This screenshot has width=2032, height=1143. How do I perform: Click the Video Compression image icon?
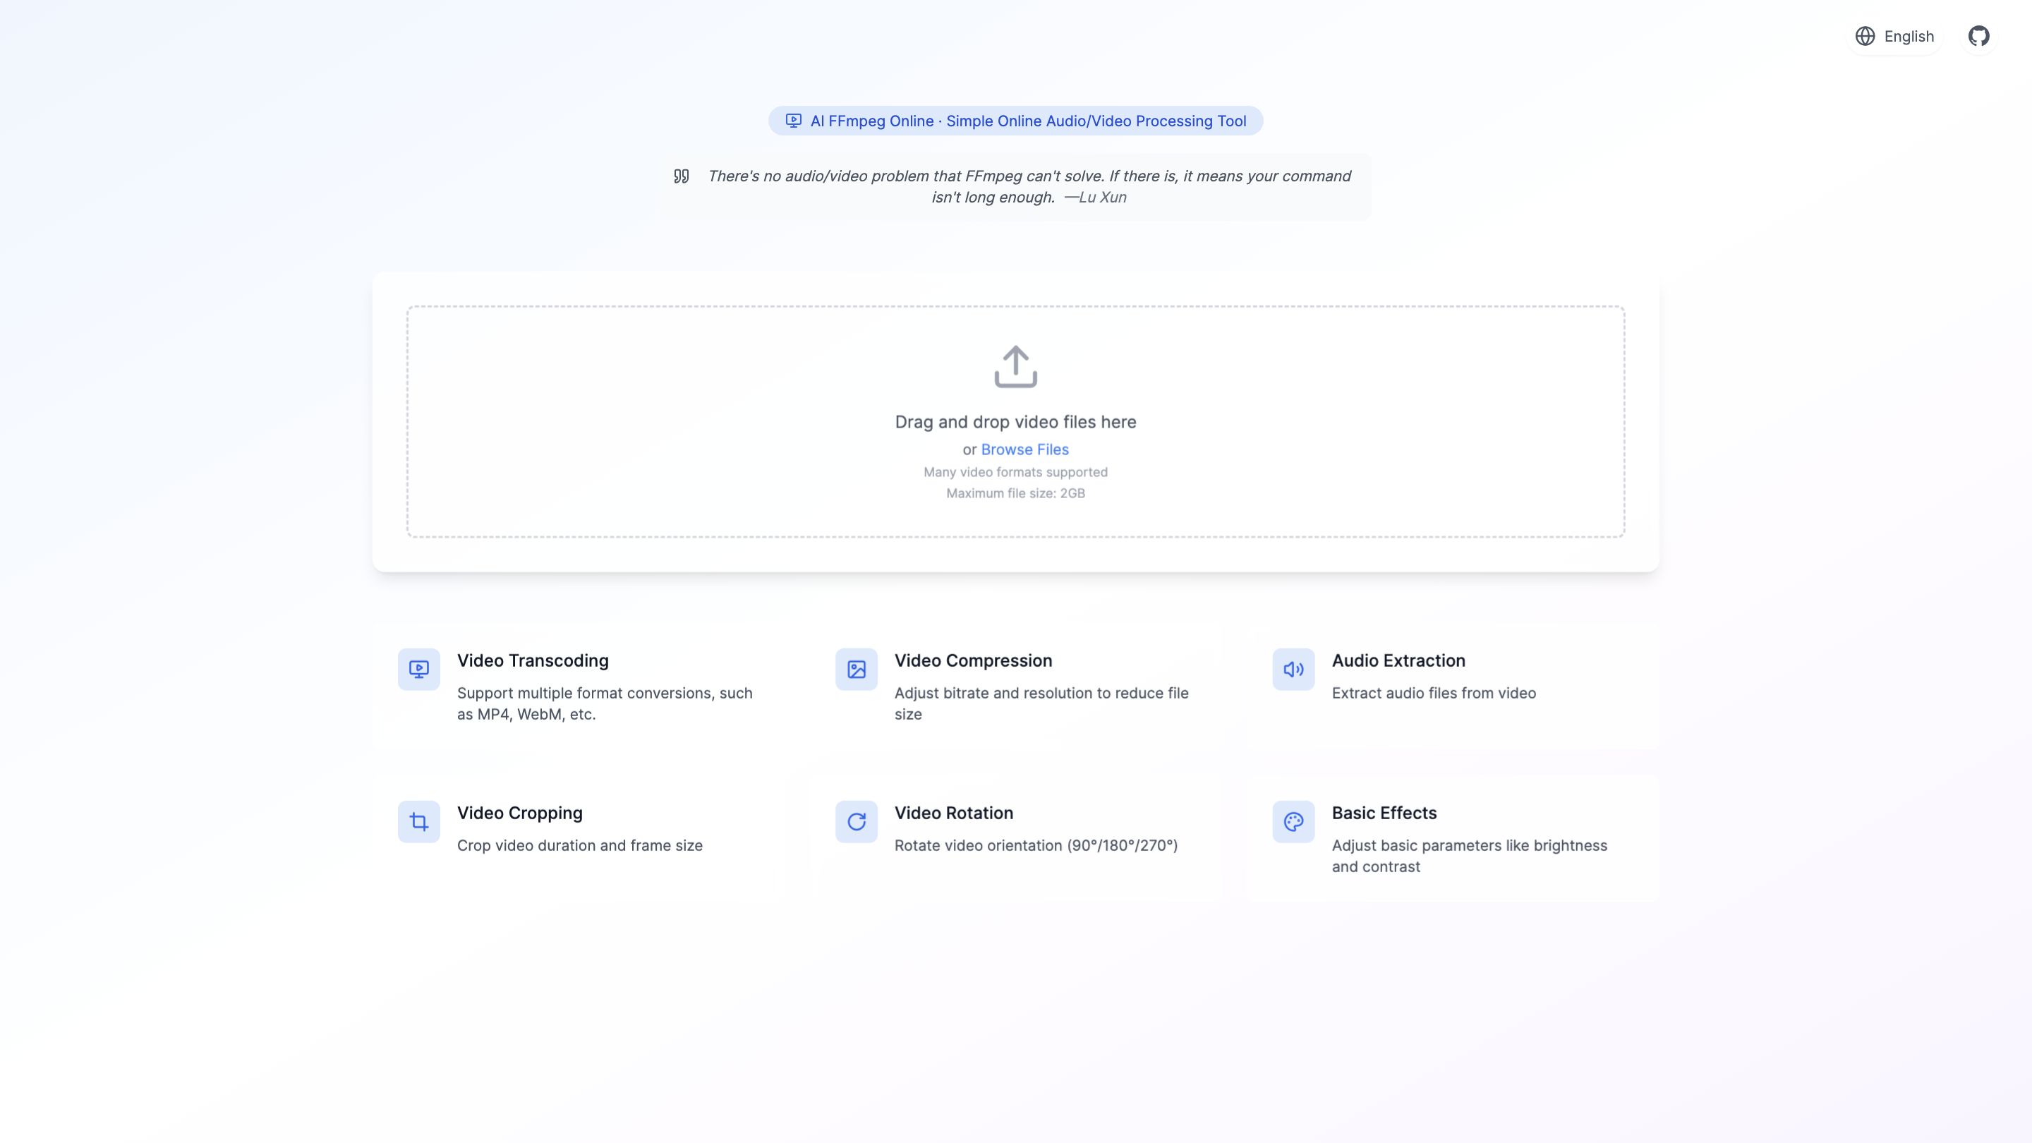coord(856,669)
